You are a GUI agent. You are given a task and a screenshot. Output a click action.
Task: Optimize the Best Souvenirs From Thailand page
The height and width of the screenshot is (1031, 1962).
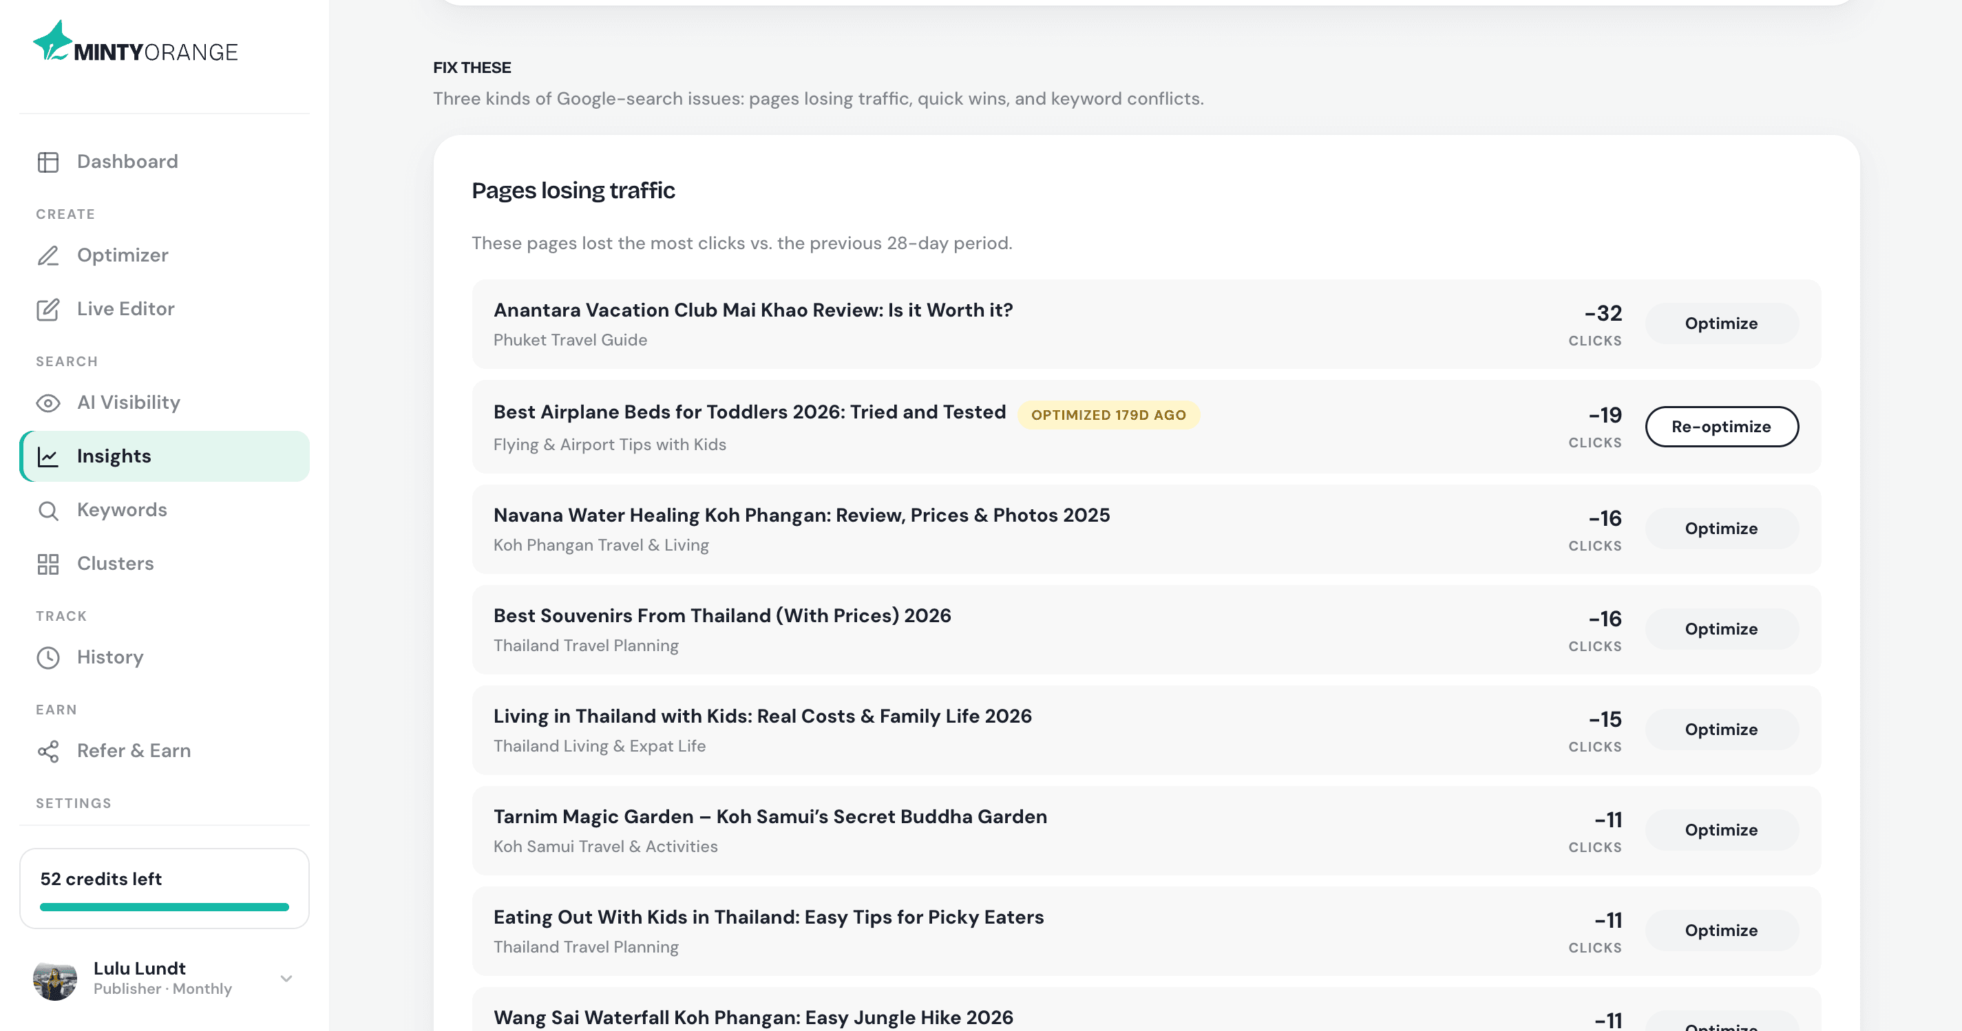coord(1721,629)
